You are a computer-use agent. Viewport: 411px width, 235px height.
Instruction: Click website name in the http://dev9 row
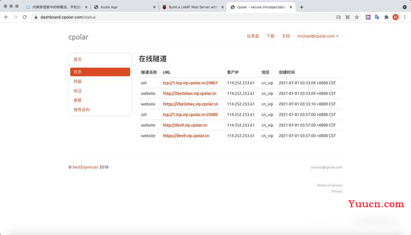click(148, 125)
